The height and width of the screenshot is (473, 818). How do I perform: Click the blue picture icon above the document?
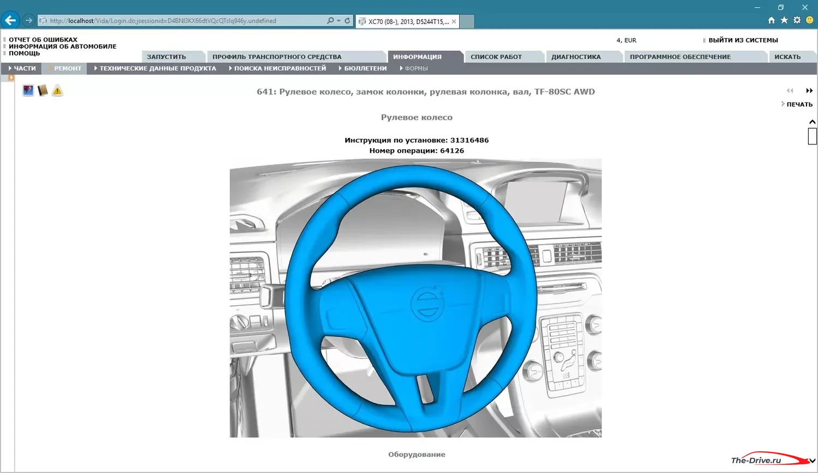[x=28, y=90]
